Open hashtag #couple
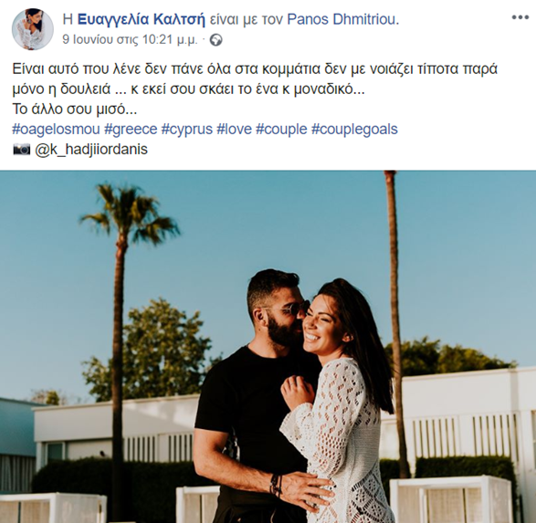The width and height of the screenshot is (536, 523). coord(281,130)
